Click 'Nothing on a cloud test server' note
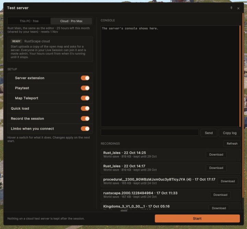 (x=46, y=218)
